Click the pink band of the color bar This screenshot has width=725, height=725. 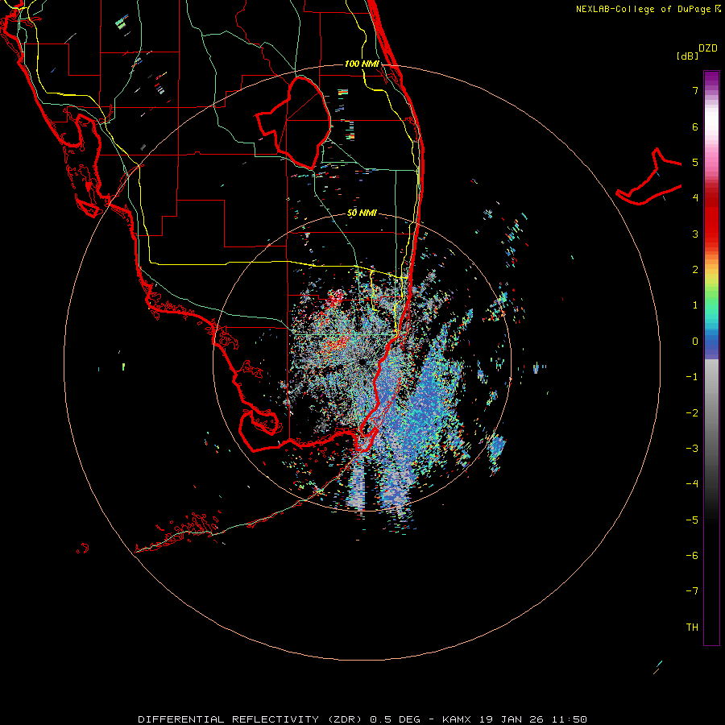tap(711, 162)
